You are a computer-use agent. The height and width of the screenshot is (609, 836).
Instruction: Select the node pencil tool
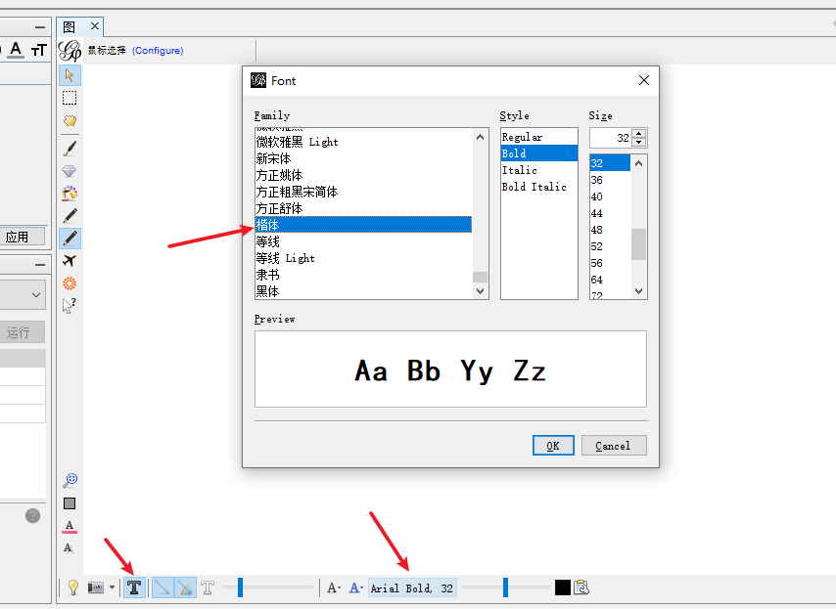70,216
